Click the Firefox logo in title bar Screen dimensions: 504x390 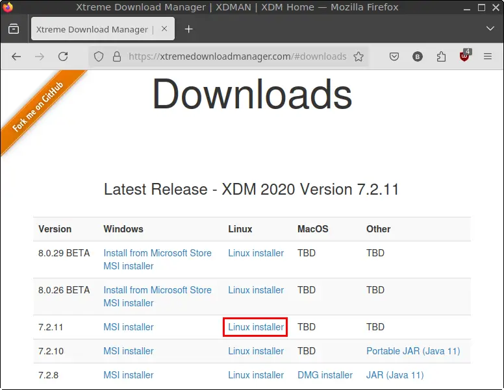click(7, 7)
